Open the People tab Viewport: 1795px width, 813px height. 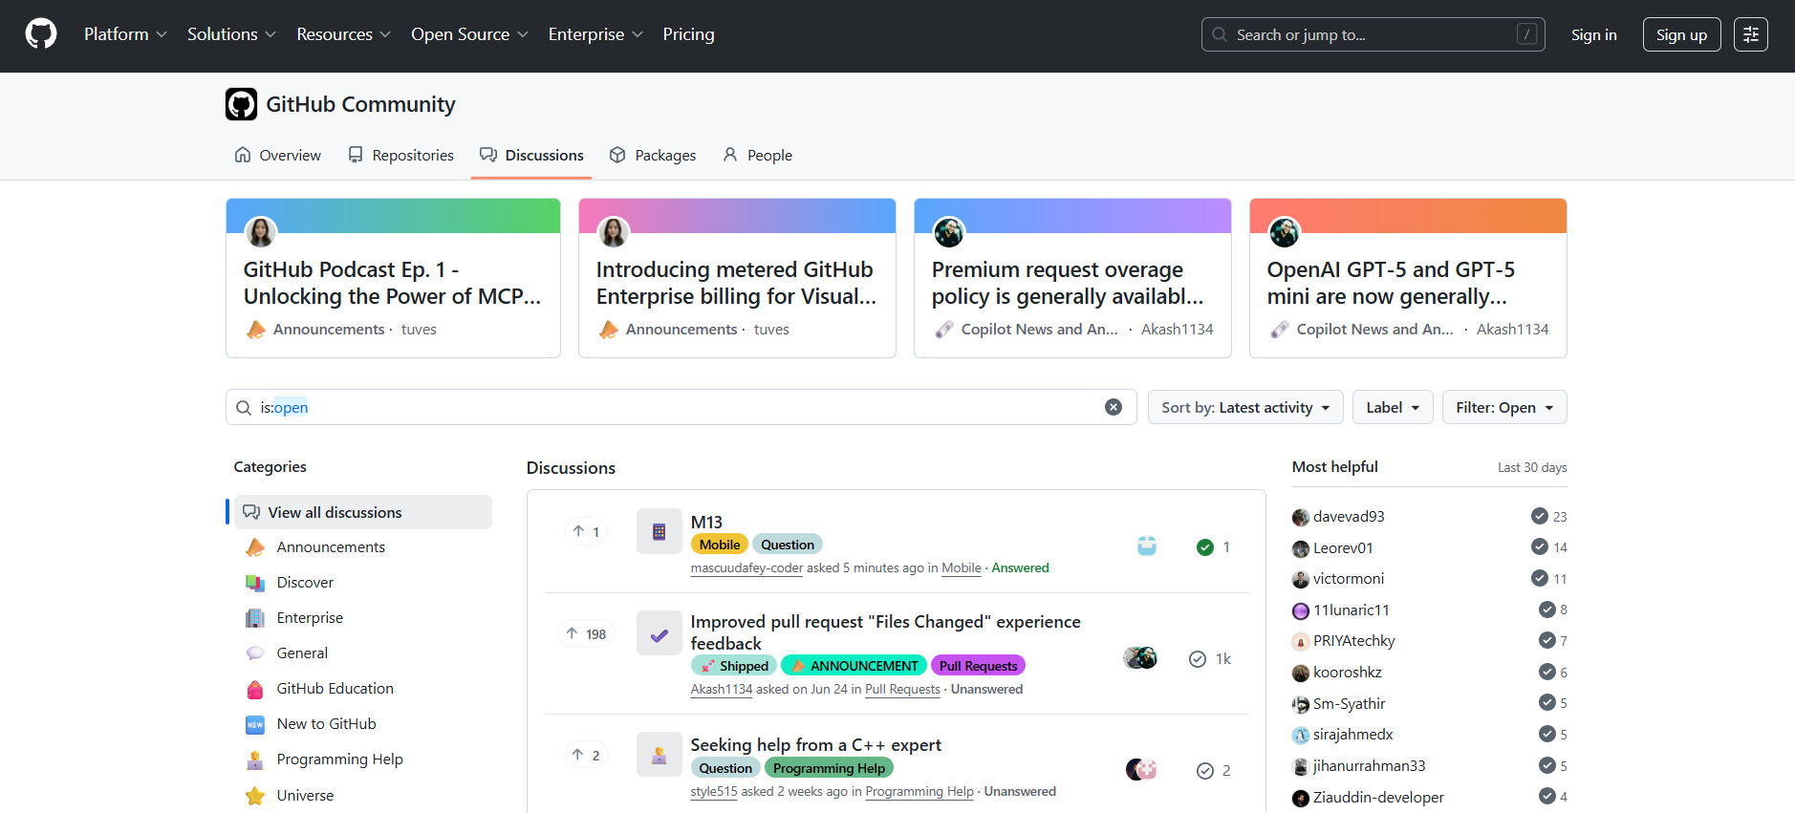[x=758, y=155]
